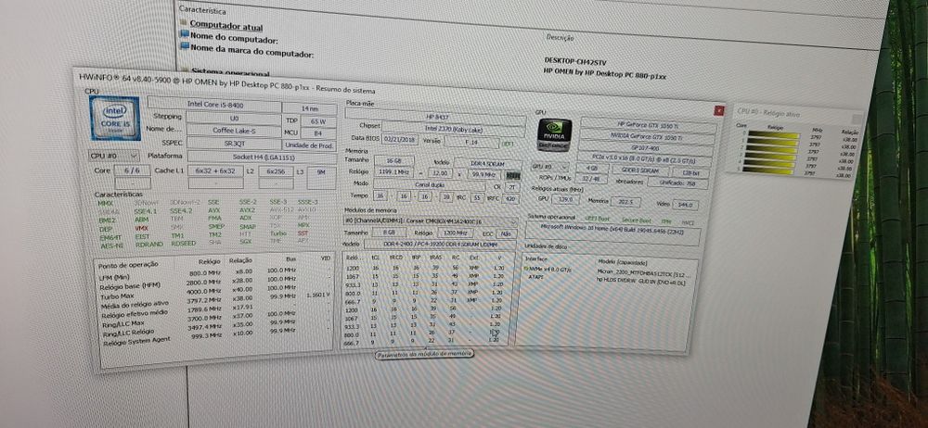
Task: Click the VMX feature flag
Action: click(x=142, y=228)
